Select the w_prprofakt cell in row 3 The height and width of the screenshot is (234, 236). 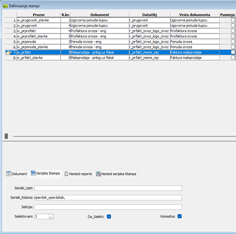pyautogui.click(x=39, y=31)
